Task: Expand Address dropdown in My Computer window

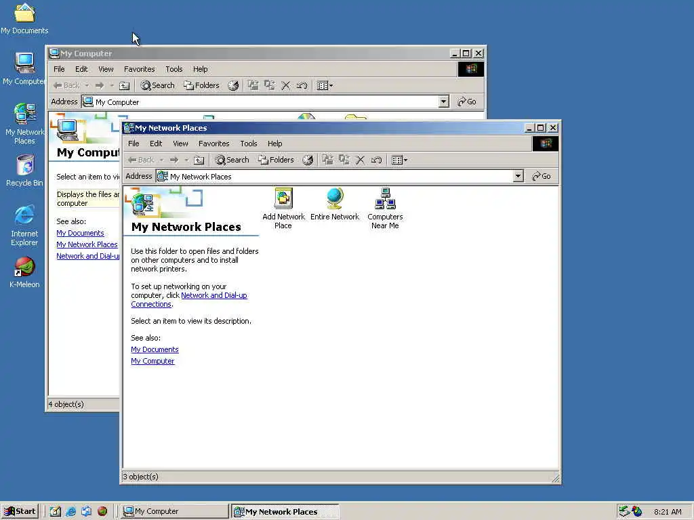Action: coord(443,102)
